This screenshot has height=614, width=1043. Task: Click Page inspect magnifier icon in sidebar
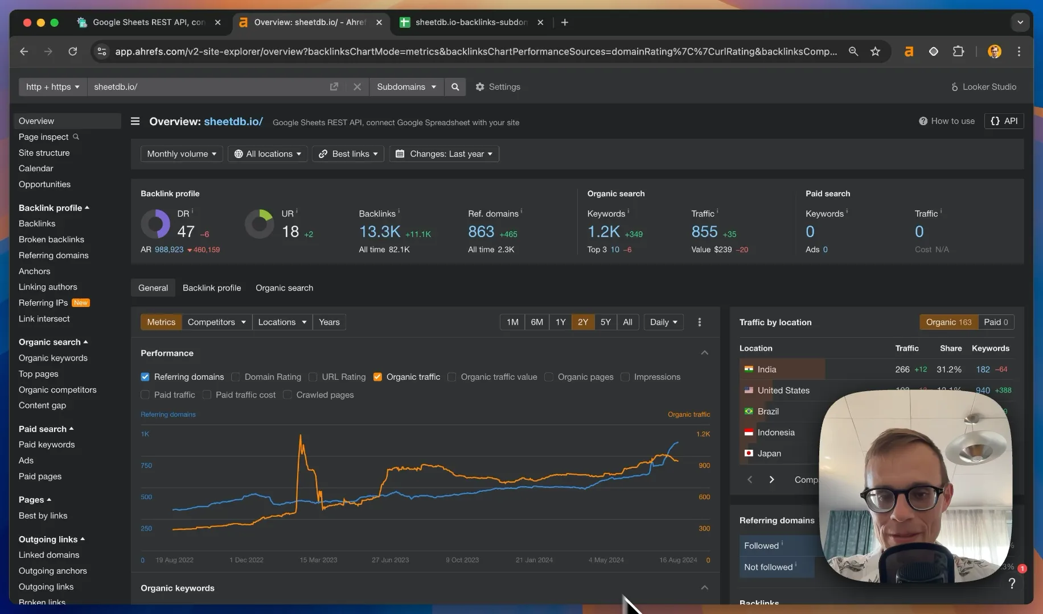pyautogui.click(x=76, y=137)
